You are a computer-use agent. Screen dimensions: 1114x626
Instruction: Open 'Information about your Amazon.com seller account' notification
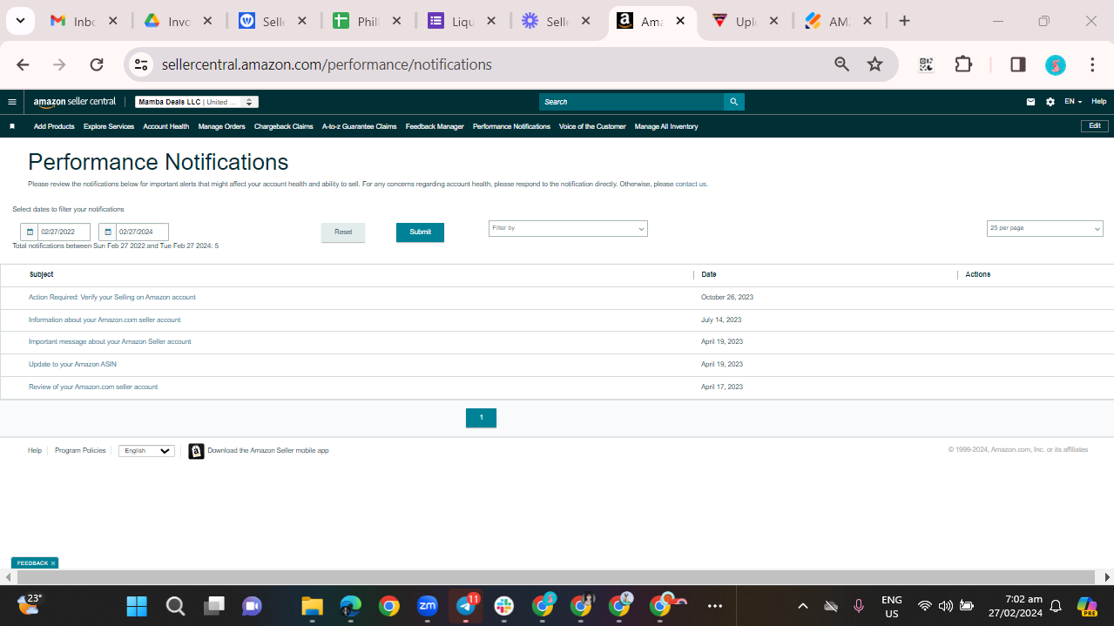pos(105,320)
